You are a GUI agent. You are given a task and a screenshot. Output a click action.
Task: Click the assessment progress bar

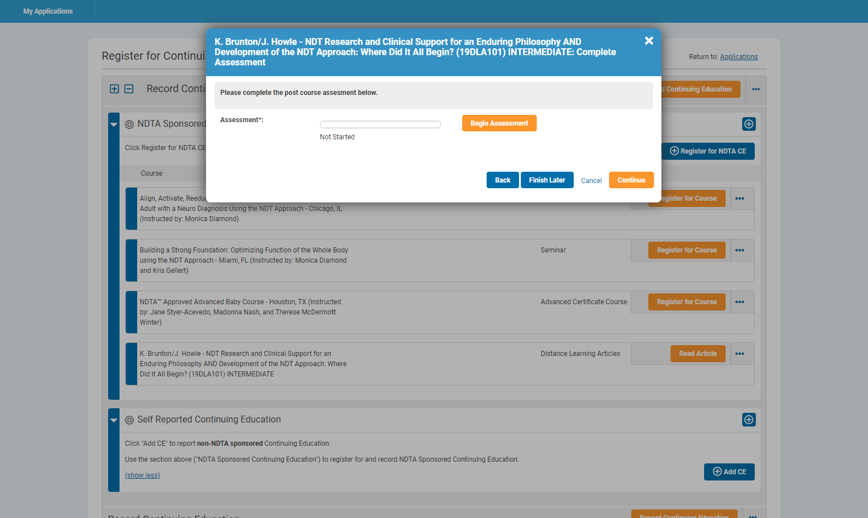pos(380,125)
